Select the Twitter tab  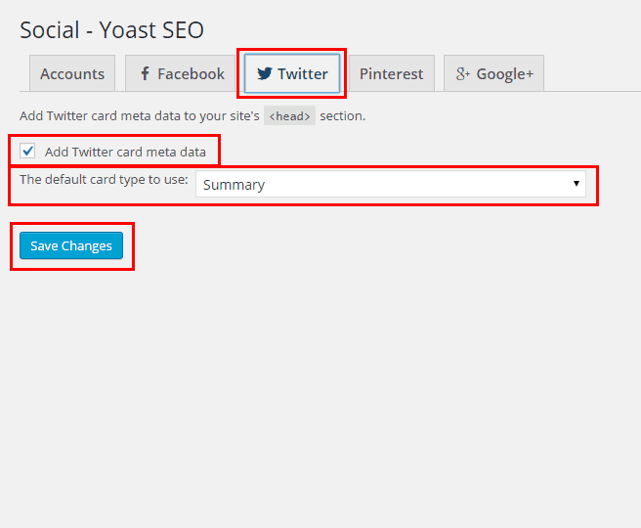[x=292, y=73]
